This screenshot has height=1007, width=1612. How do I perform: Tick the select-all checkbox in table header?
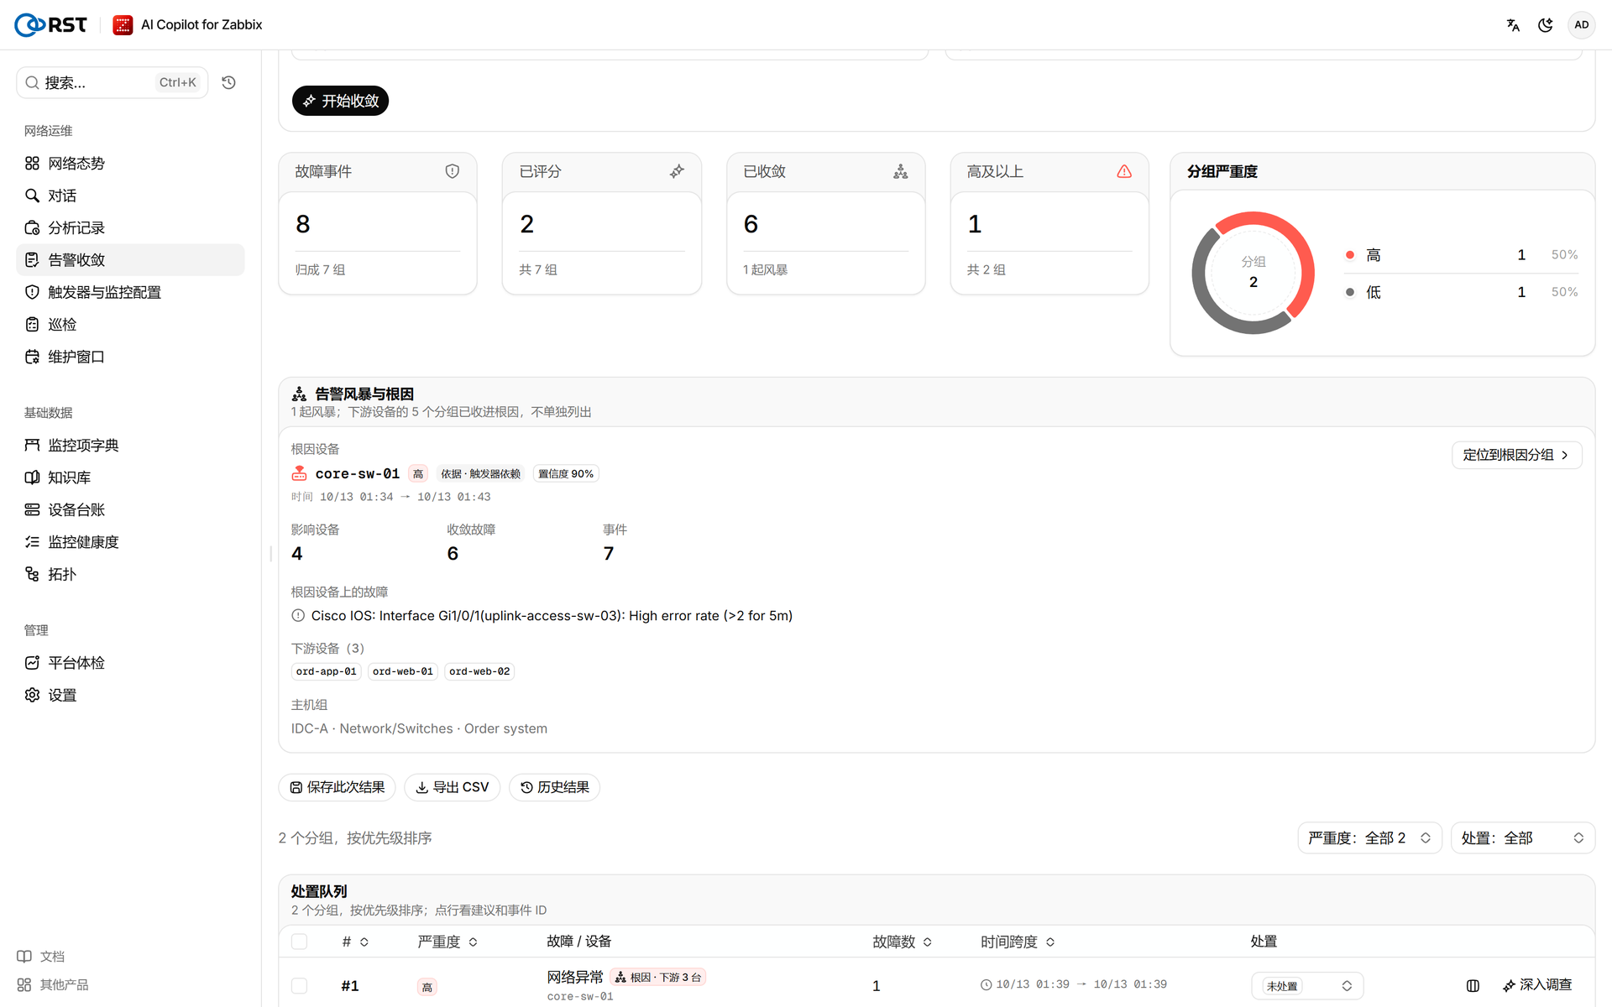point(299,942)
